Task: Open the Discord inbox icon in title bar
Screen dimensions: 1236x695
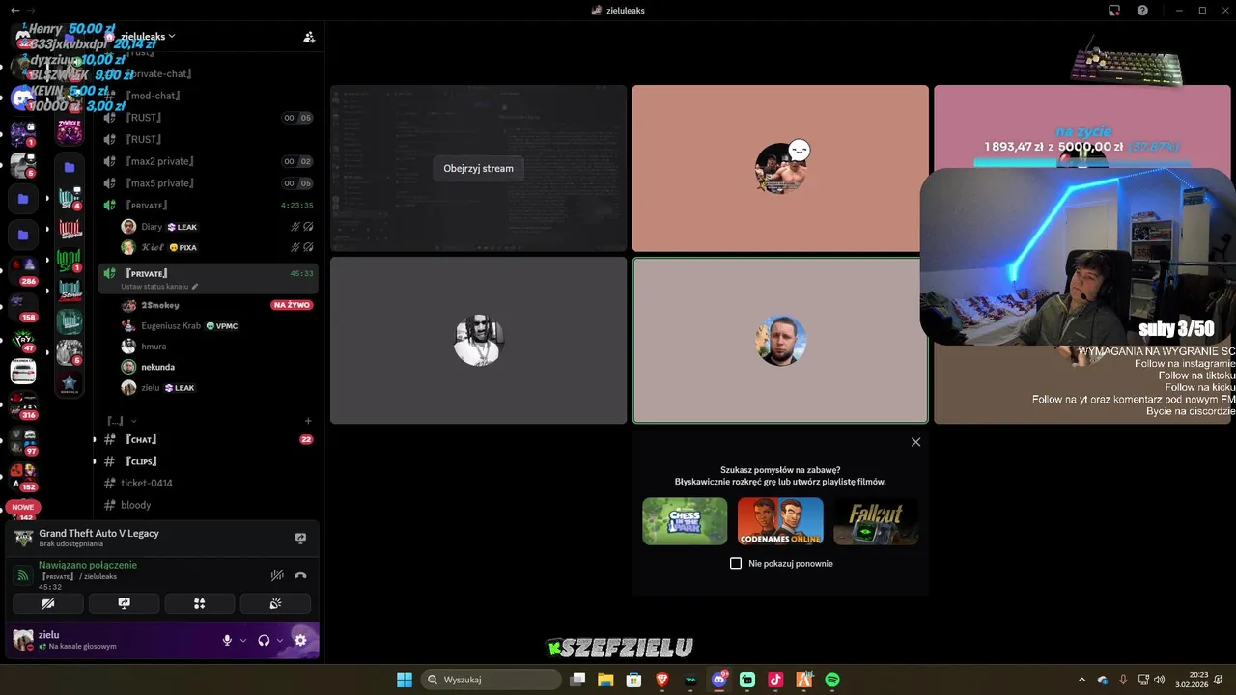Action: coord(1113,10)
